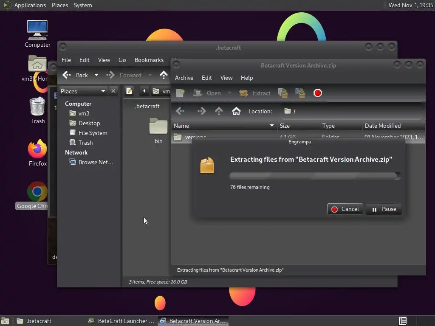
Task: Open the System menu
Action: coord(83,5)
